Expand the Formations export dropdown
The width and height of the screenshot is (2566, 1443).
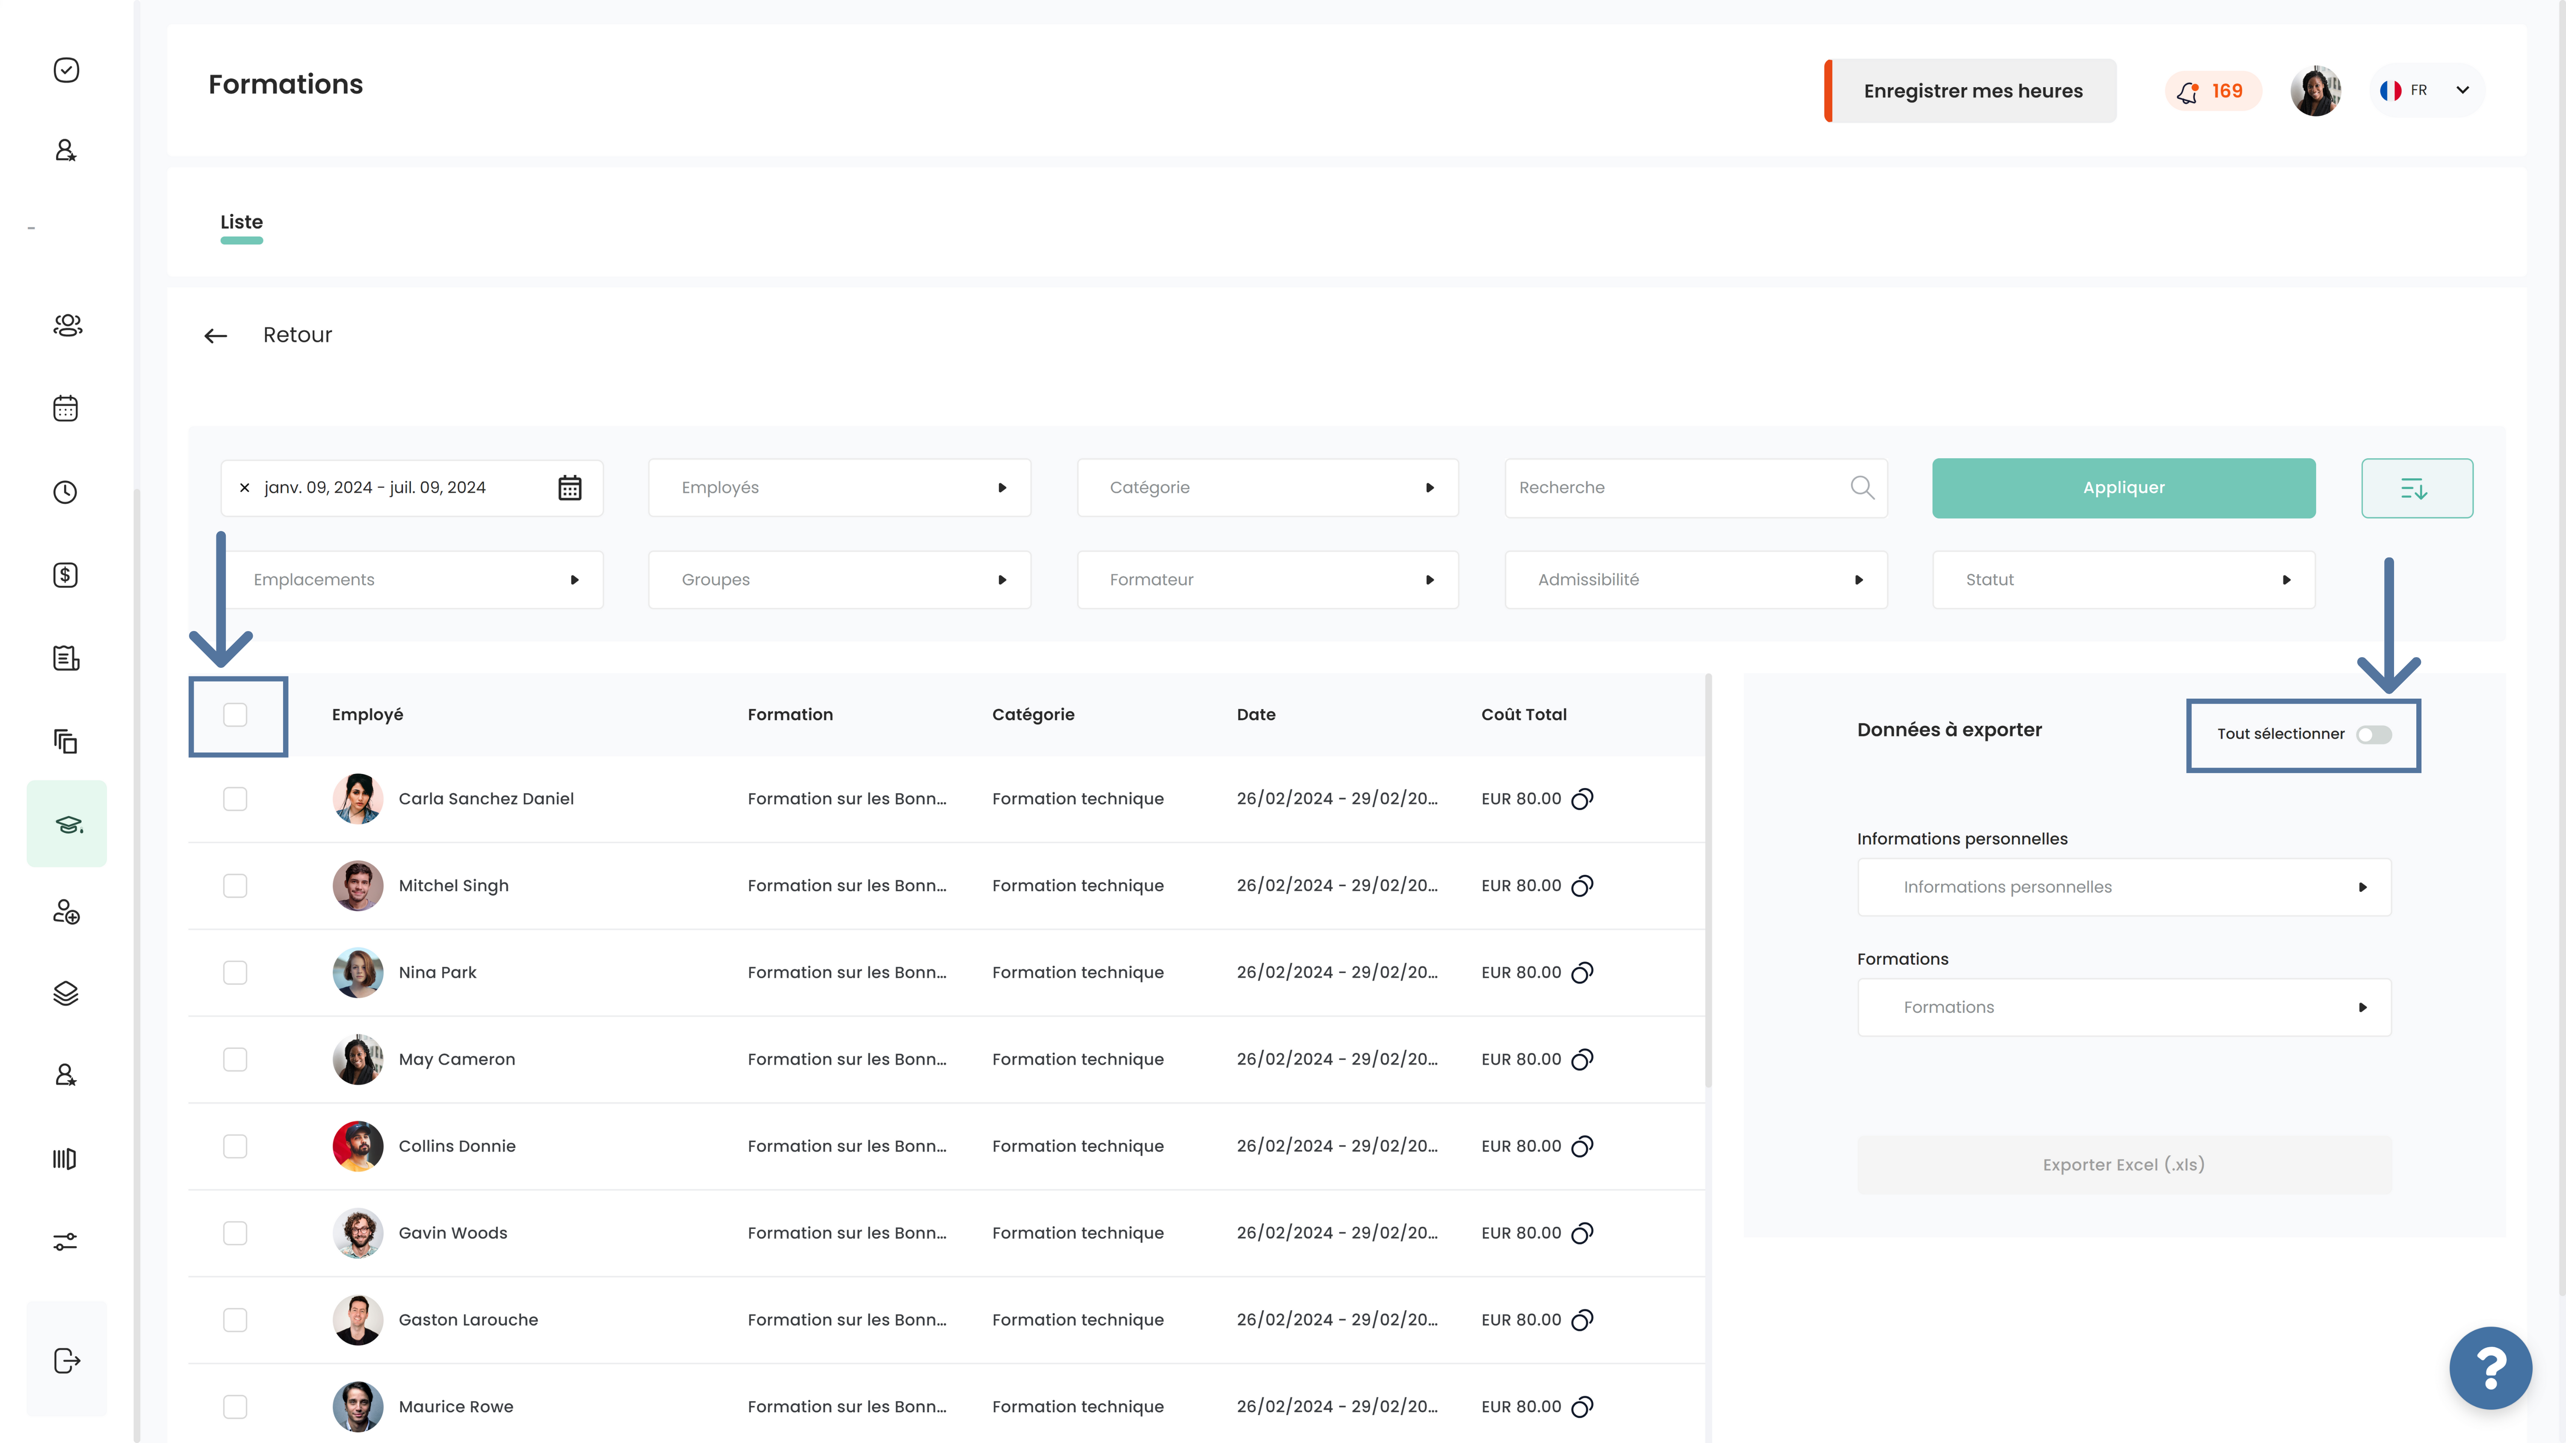pos(2124,1008)
